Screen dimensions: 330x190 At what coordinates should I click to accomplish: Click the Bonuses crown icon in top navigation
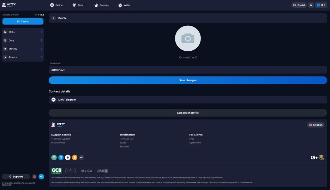pyautogui.click(x=96, y=5)
